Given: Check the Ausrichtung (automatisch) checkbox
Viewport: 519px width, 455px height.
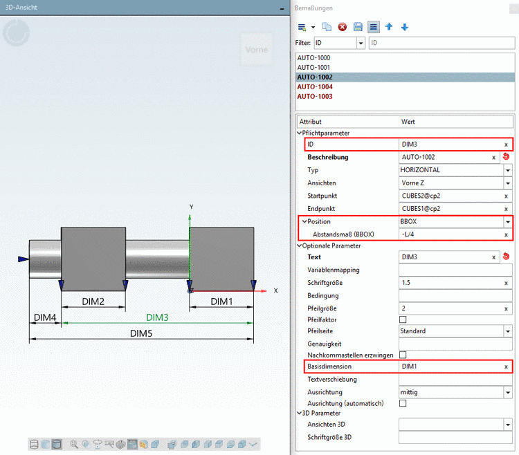Looking at the screenshot, I should click(x=403, y=402).
